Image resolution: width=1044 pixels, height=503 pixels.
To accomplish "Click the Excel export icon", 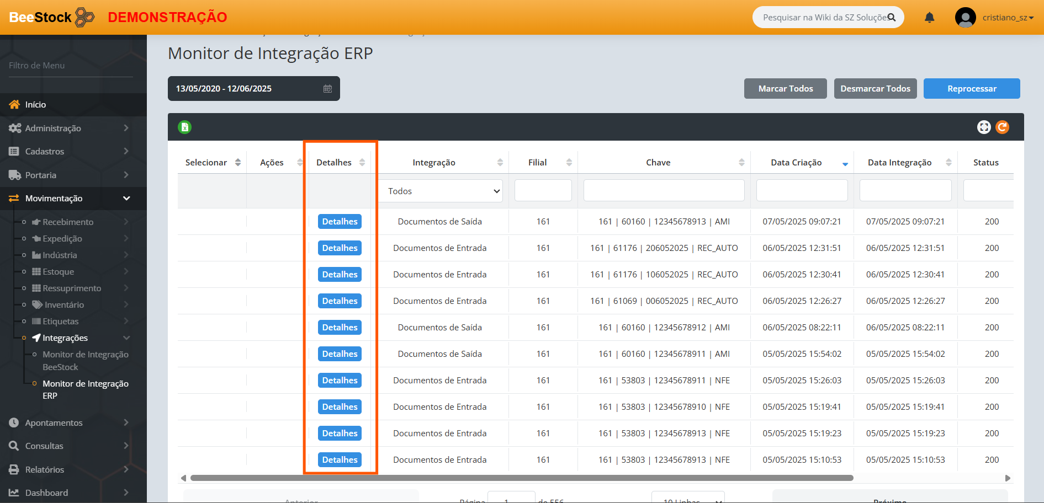I will click(184, 127).
